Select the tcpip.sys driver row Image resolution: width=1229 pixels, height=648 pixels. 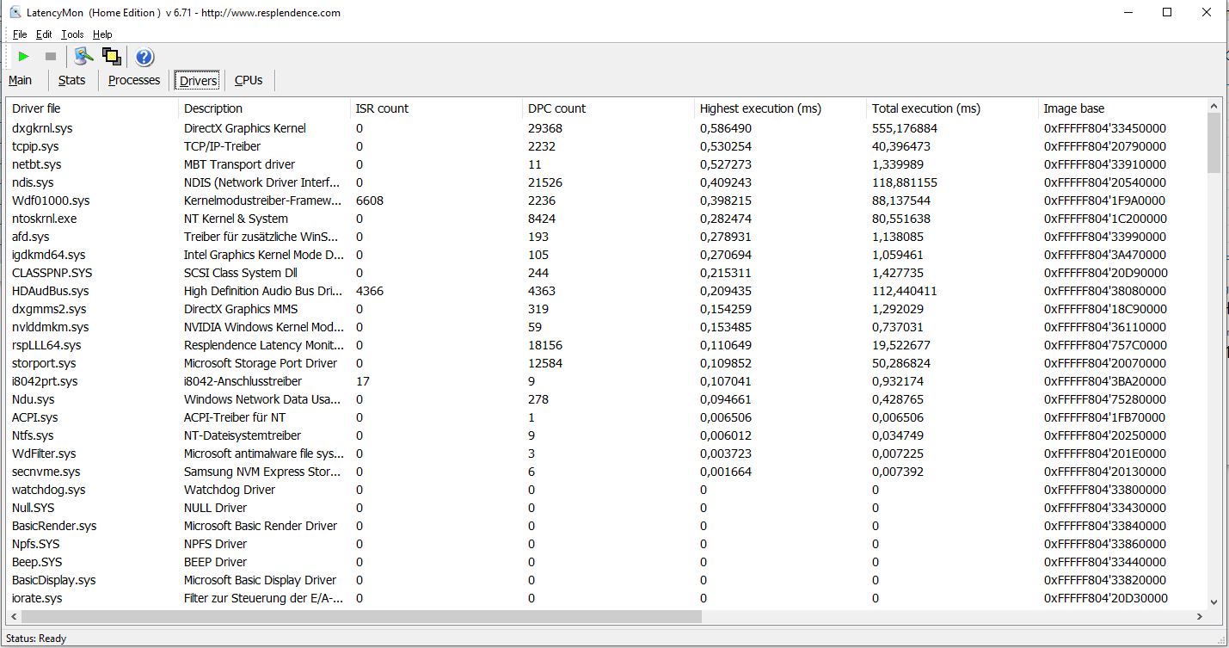(606, 146)
